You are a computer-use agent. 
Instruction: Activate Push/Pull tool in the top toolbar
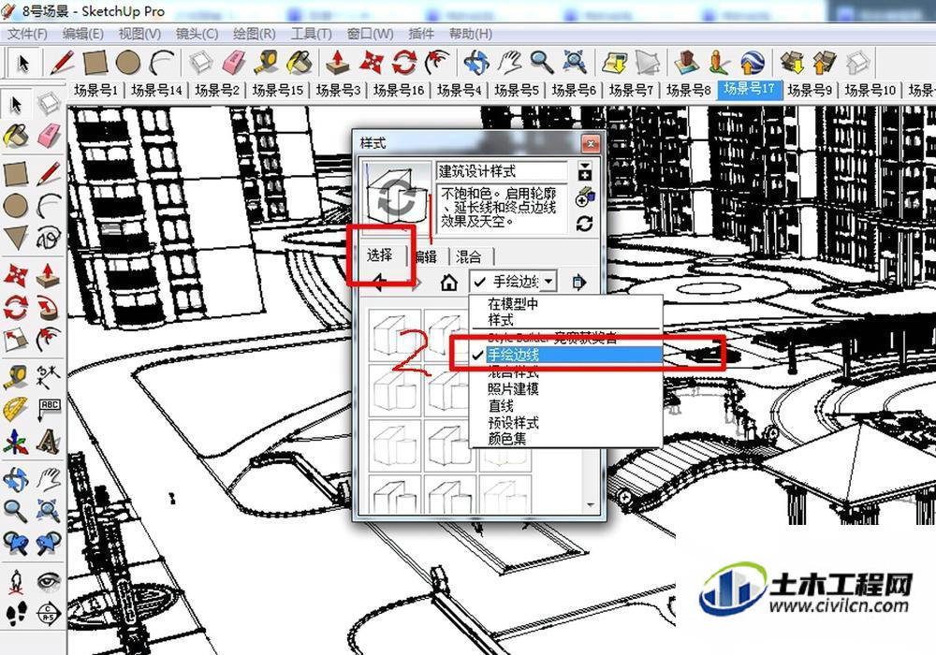[338, 62]
